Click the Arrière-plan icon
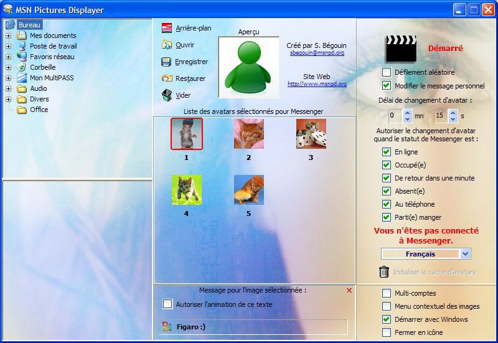This screenshot has width=498, height=343. point(166,28)
